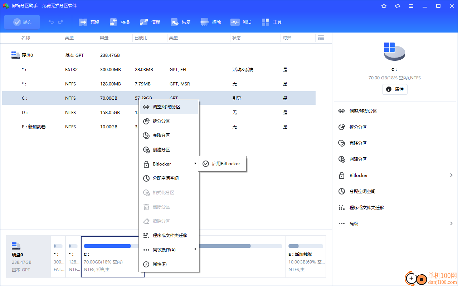Sort by 对齐 column header
The height and width of the screenshot is (286, 458).
coord(287,38)
